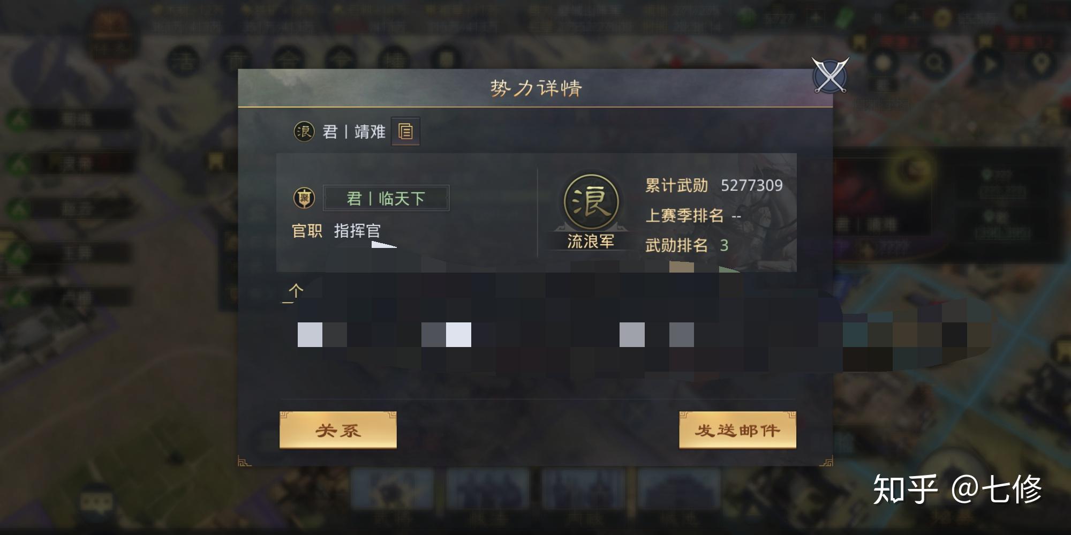Click the 发送邮件 button
The image size is (1071, 535).
[737, 430]
